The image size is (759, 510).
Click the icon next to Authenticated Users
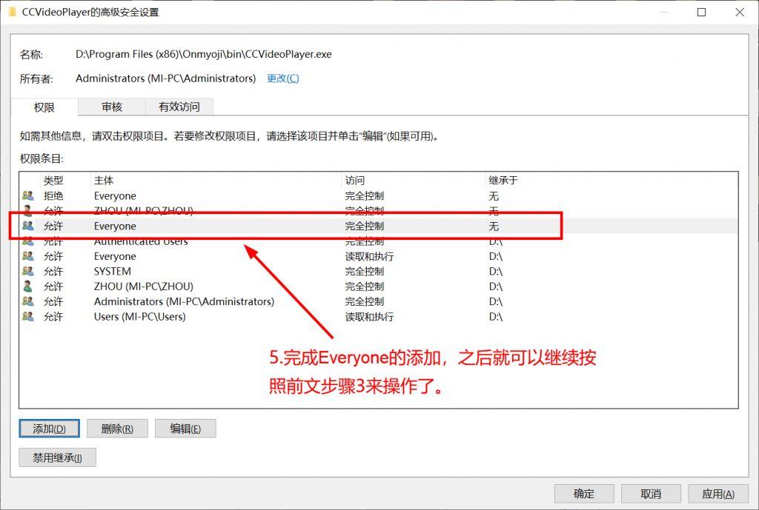coord(28,241)
